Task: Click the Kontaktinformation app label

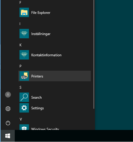Action: [46, 55]
